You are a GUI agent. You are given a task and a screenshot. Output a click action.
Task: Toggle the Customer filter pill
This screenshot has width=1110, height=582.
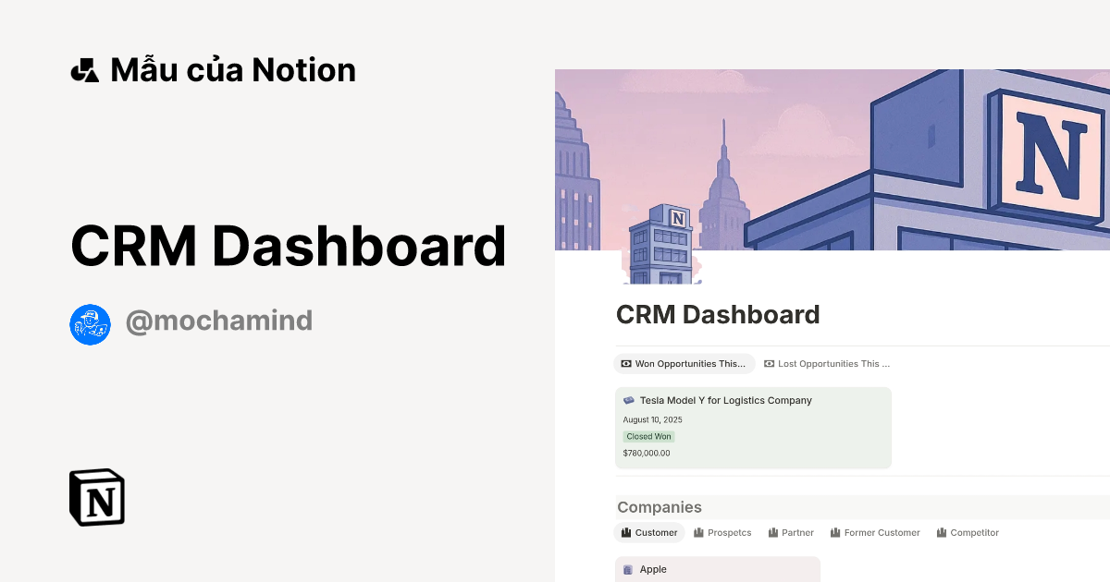[649, 532]
